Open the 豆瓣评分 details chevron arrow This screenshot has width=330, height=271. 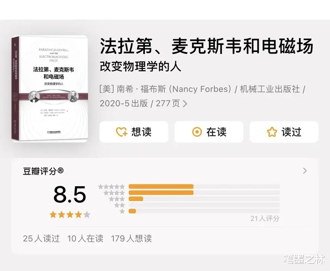pyautogui.click(x=305, y=171)
